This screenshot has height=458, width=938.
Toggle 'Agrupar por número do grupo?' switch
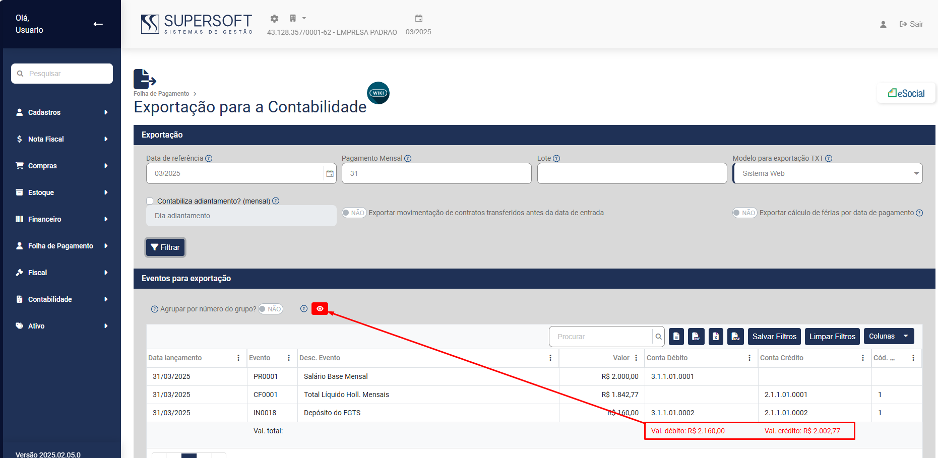(x=271, y=309)
